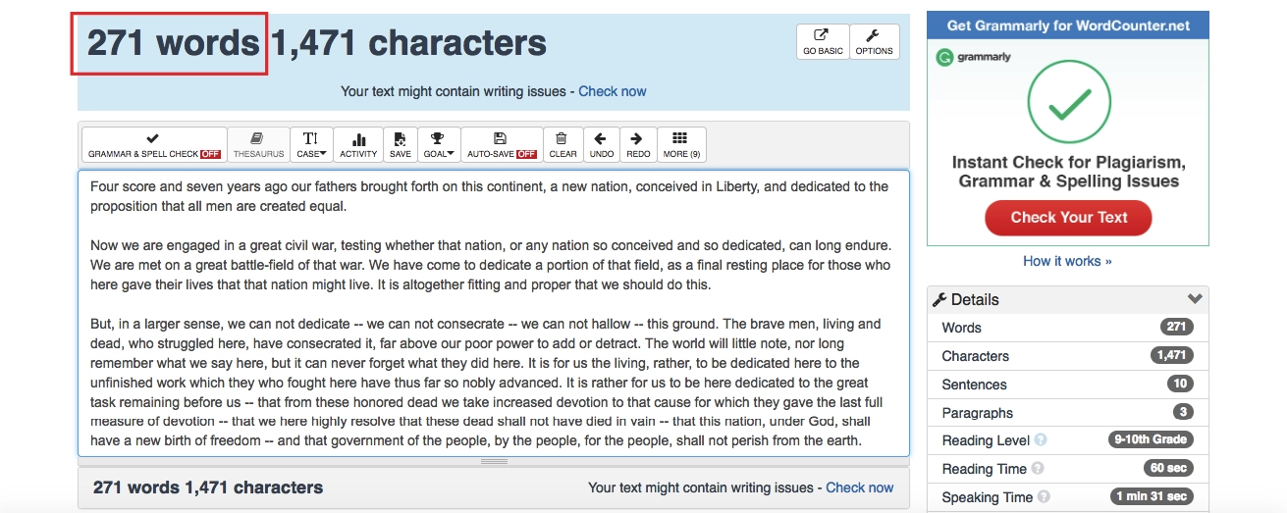
Task: Undo the last change
Action: pos(601,145)
